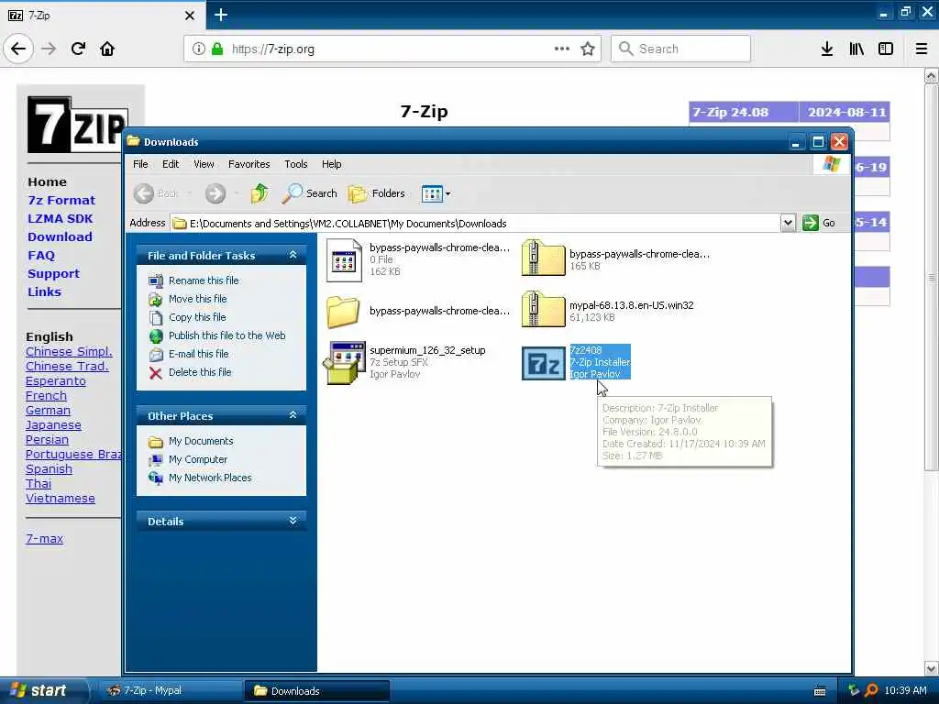Open the 7-max link
939x704 pixels.
point(44,538)
